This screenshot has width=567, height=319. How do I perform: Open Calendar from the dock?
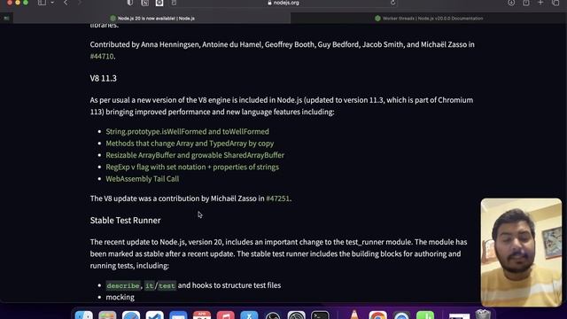tap(202, 315)
